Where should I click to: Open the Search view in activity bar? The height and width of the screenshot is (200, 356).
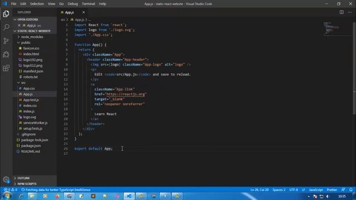(x=6, y=27)
